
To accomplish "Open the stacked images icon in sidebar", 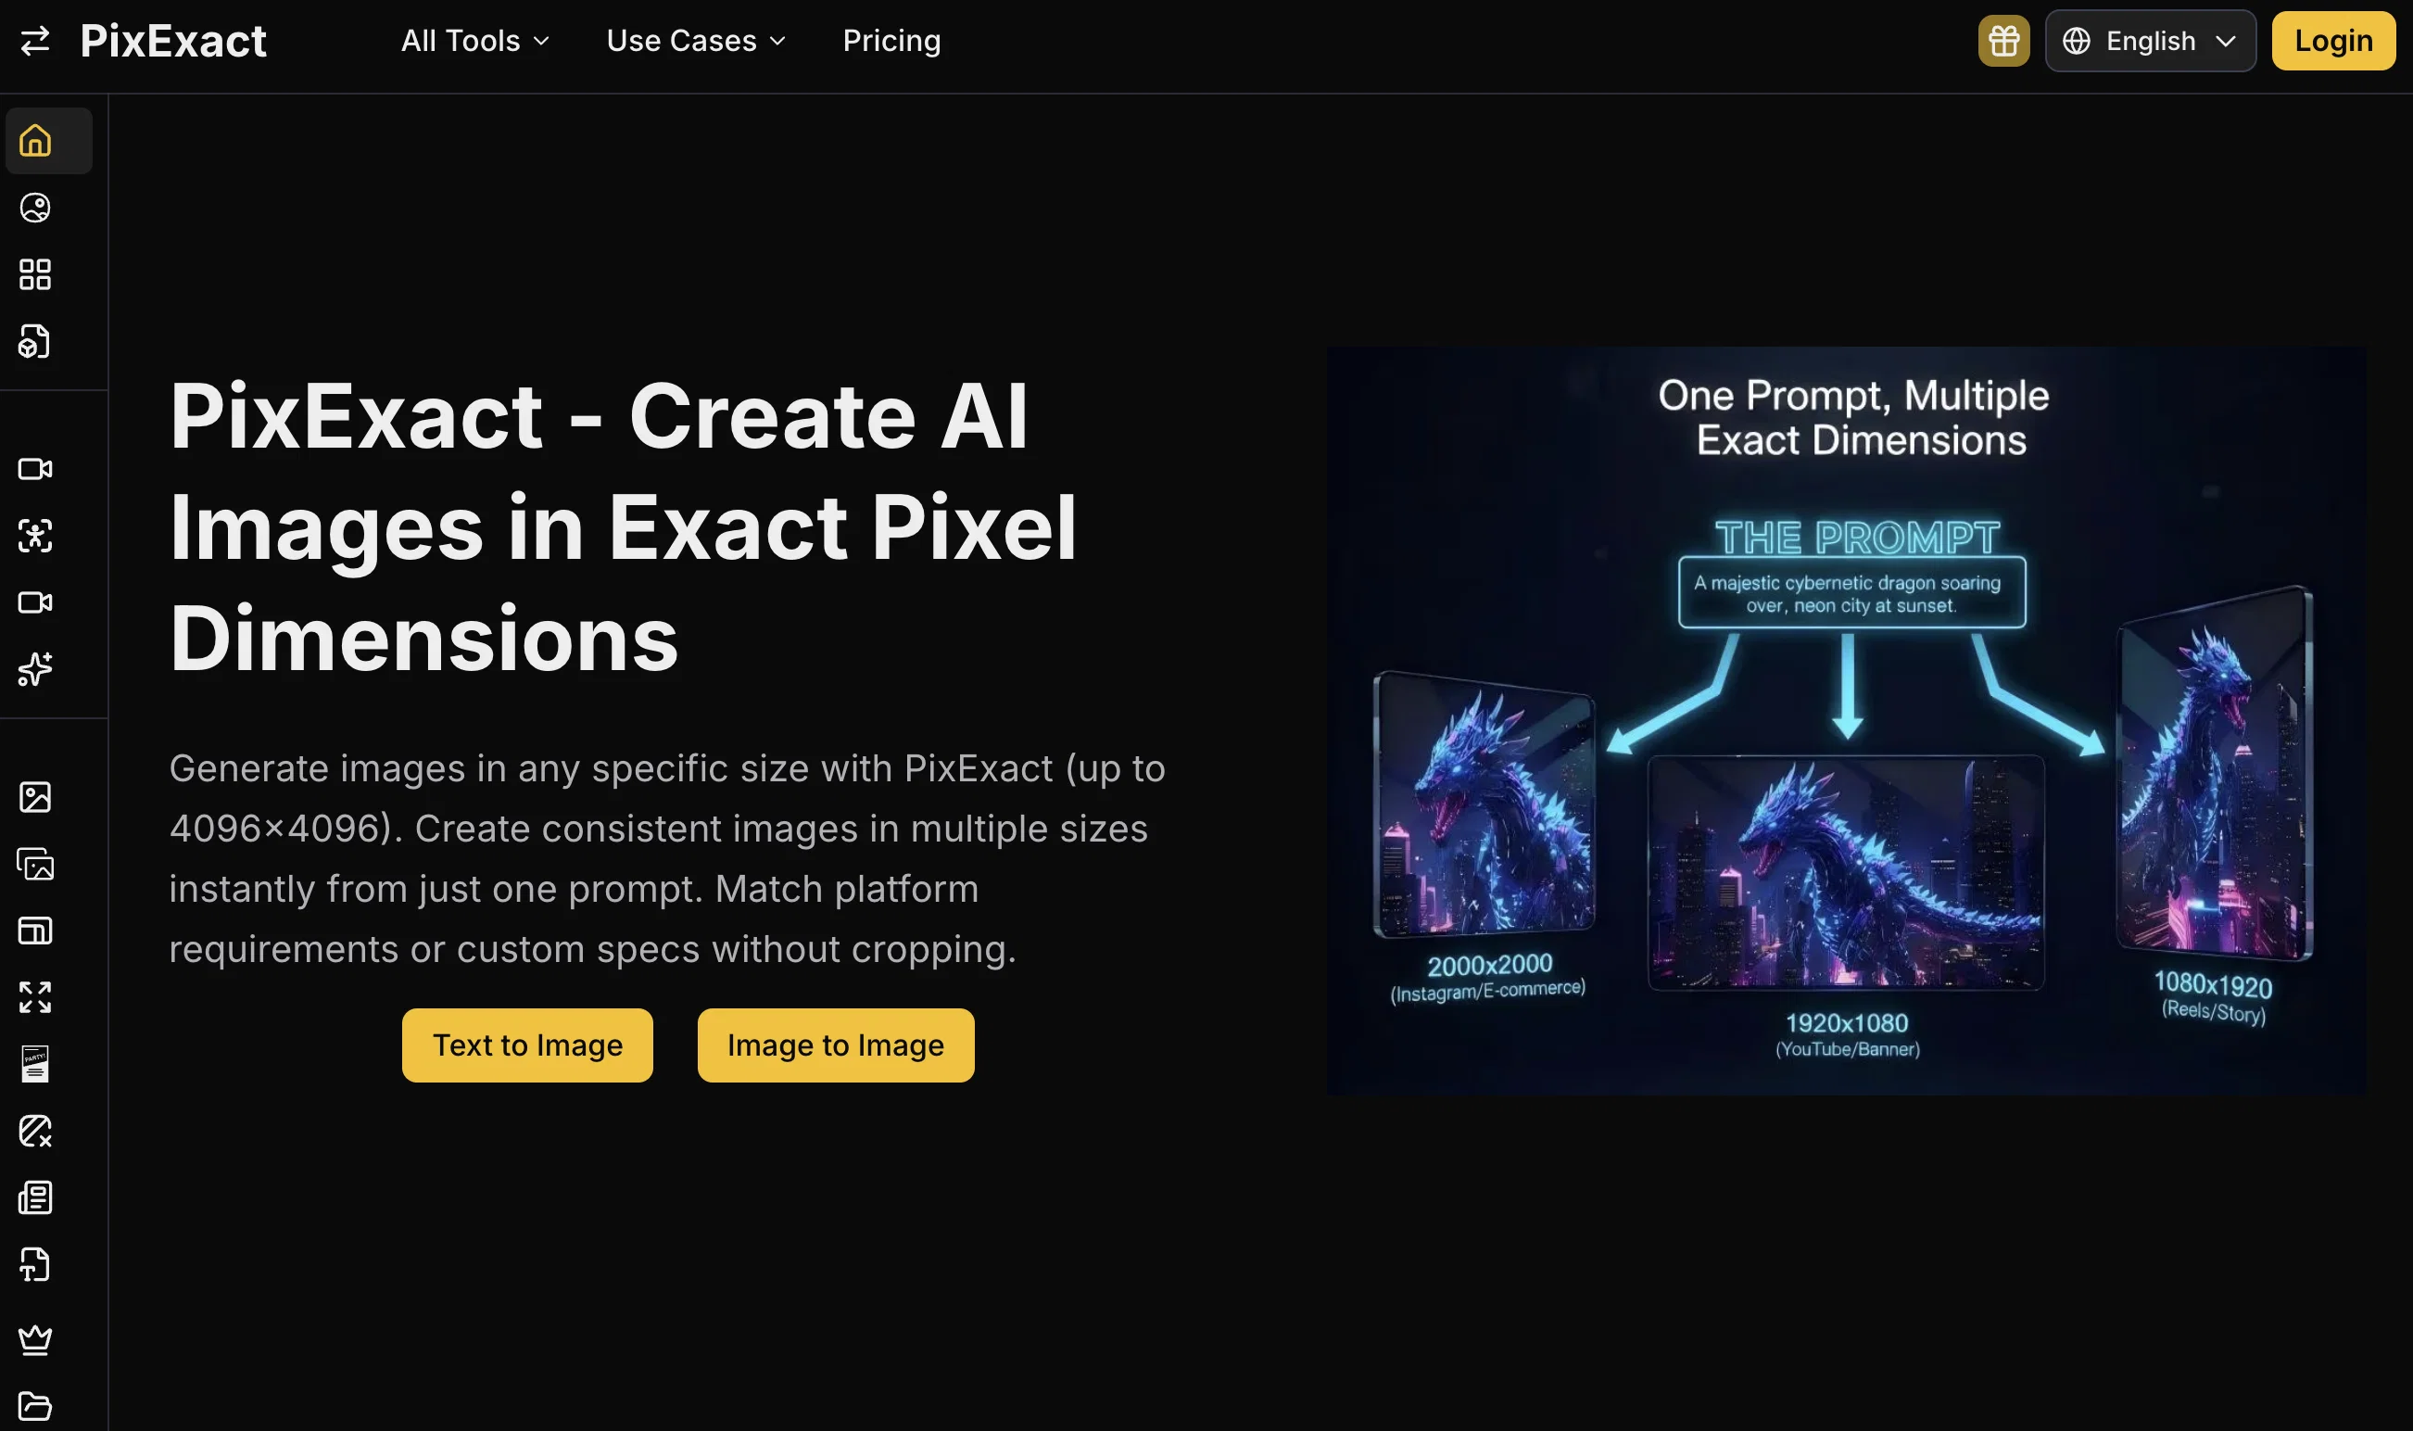I will point(35,864).
